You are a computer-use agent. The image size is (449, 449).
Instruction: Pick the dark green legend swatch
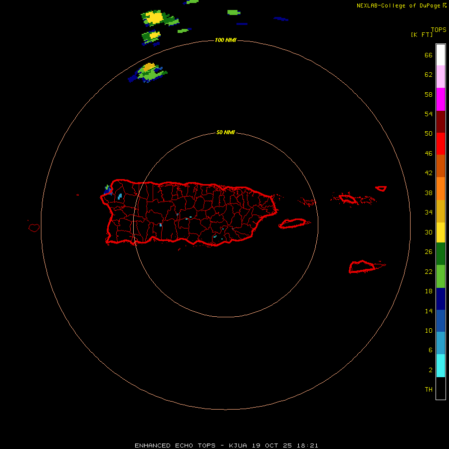441,254
